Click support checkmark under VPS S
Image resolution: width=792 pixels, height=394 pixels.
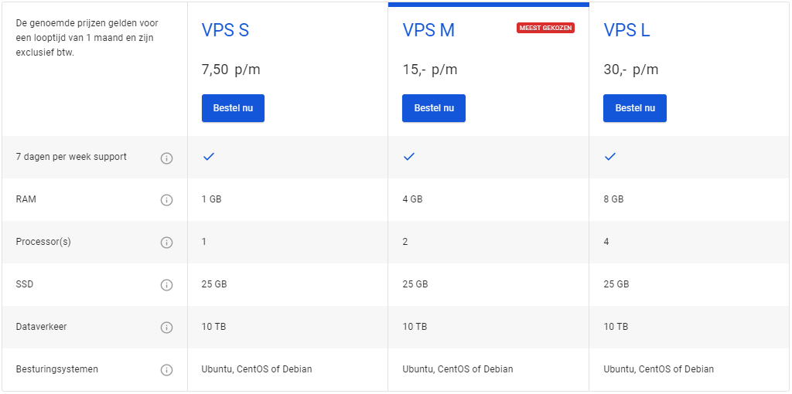click(x=208, y=157)
